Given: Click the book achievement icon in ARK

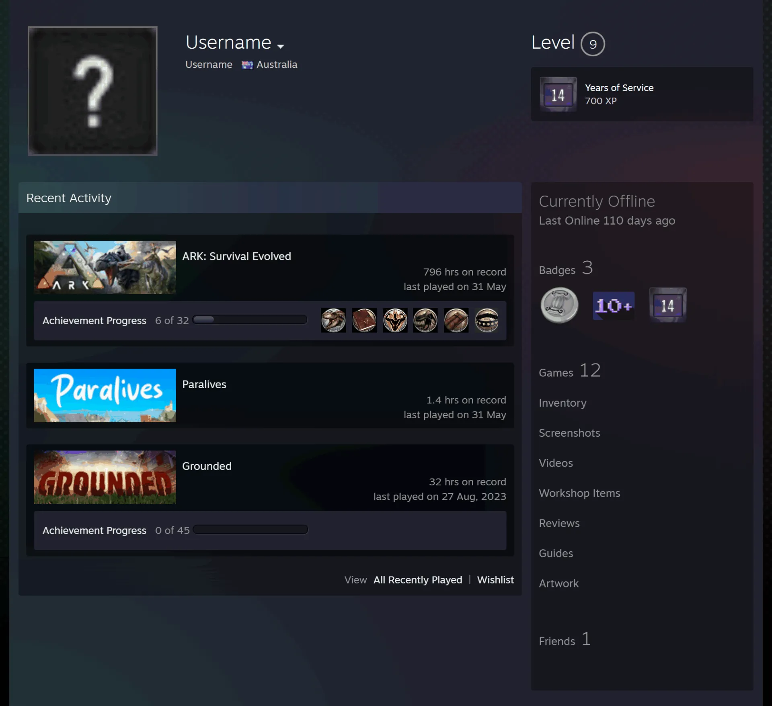Looking at the screenshot, I should point(364,320).
